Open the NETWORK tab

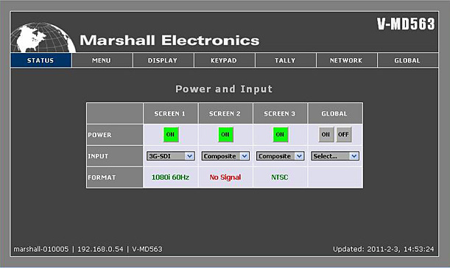coord(347,60)
